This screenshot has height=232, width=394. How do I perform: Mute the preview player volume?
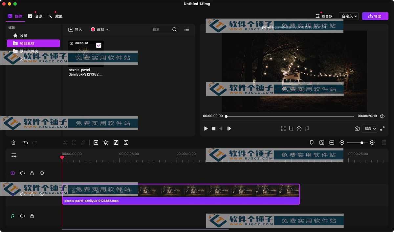pos(382,116)
